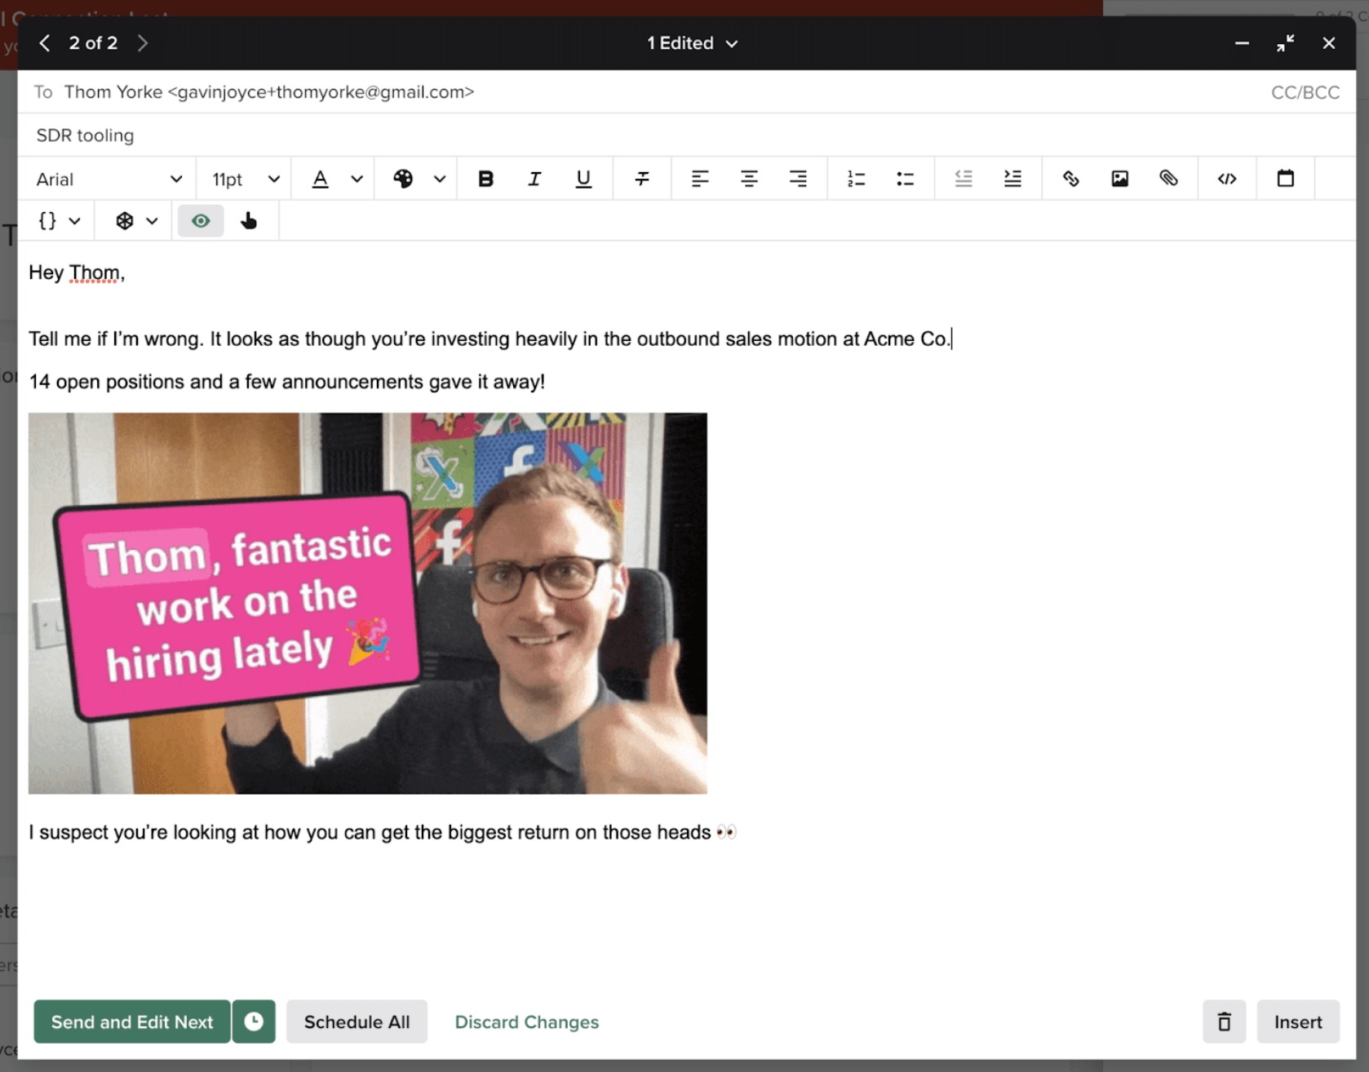Click the insert link icon
The height and width of the screenshot is (1072, 1369).
point(1070,179)
